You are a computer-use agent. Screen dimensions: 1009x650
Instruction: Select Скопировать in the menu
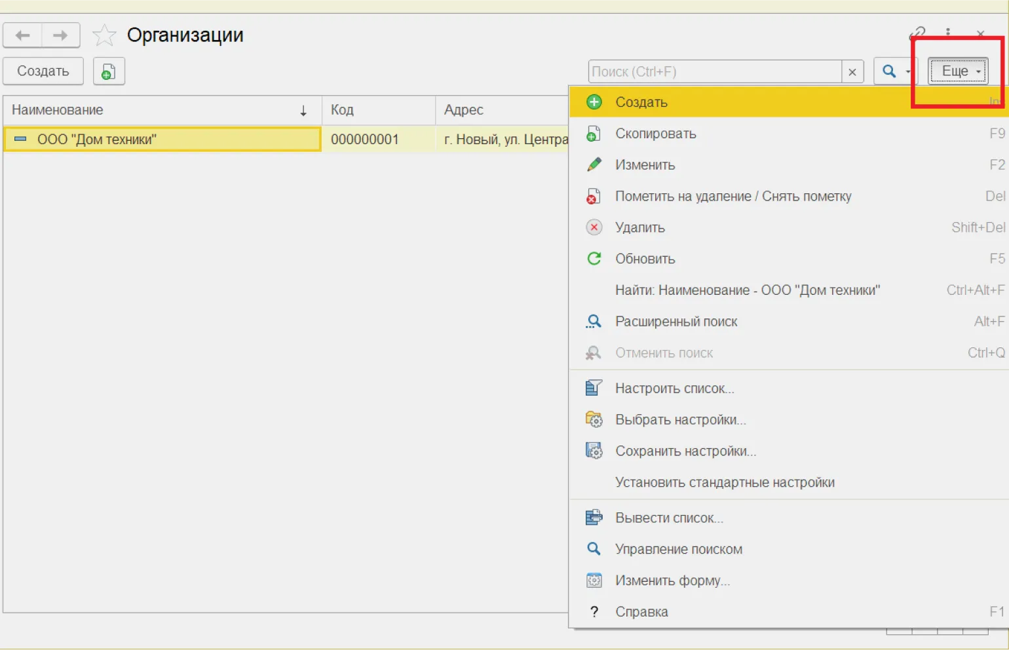(x=655, y=134)
